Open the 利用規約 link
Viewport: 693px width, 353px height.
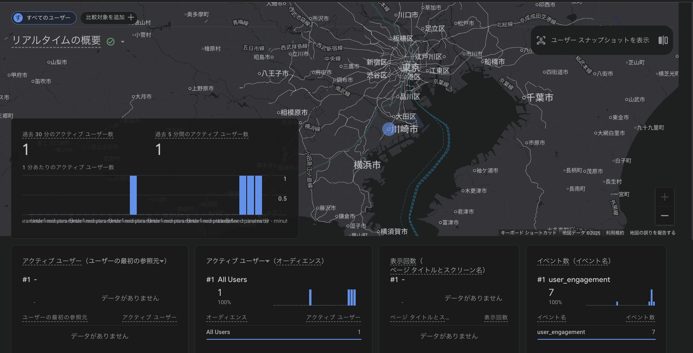click(x=615, y=233)
